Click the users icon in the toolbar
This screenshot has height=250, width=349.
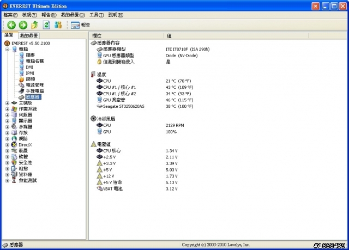pyautogui.click(x=58, y=25)
